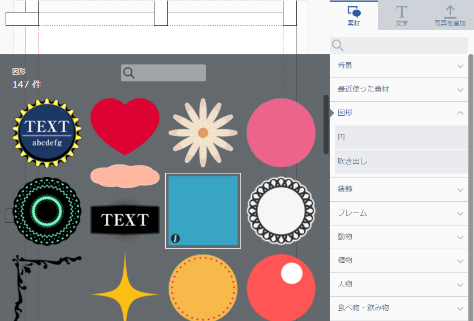Choose the bottle cap TEXT badge
The width and height of the screenshot is (474, 321).
[47, 133]
